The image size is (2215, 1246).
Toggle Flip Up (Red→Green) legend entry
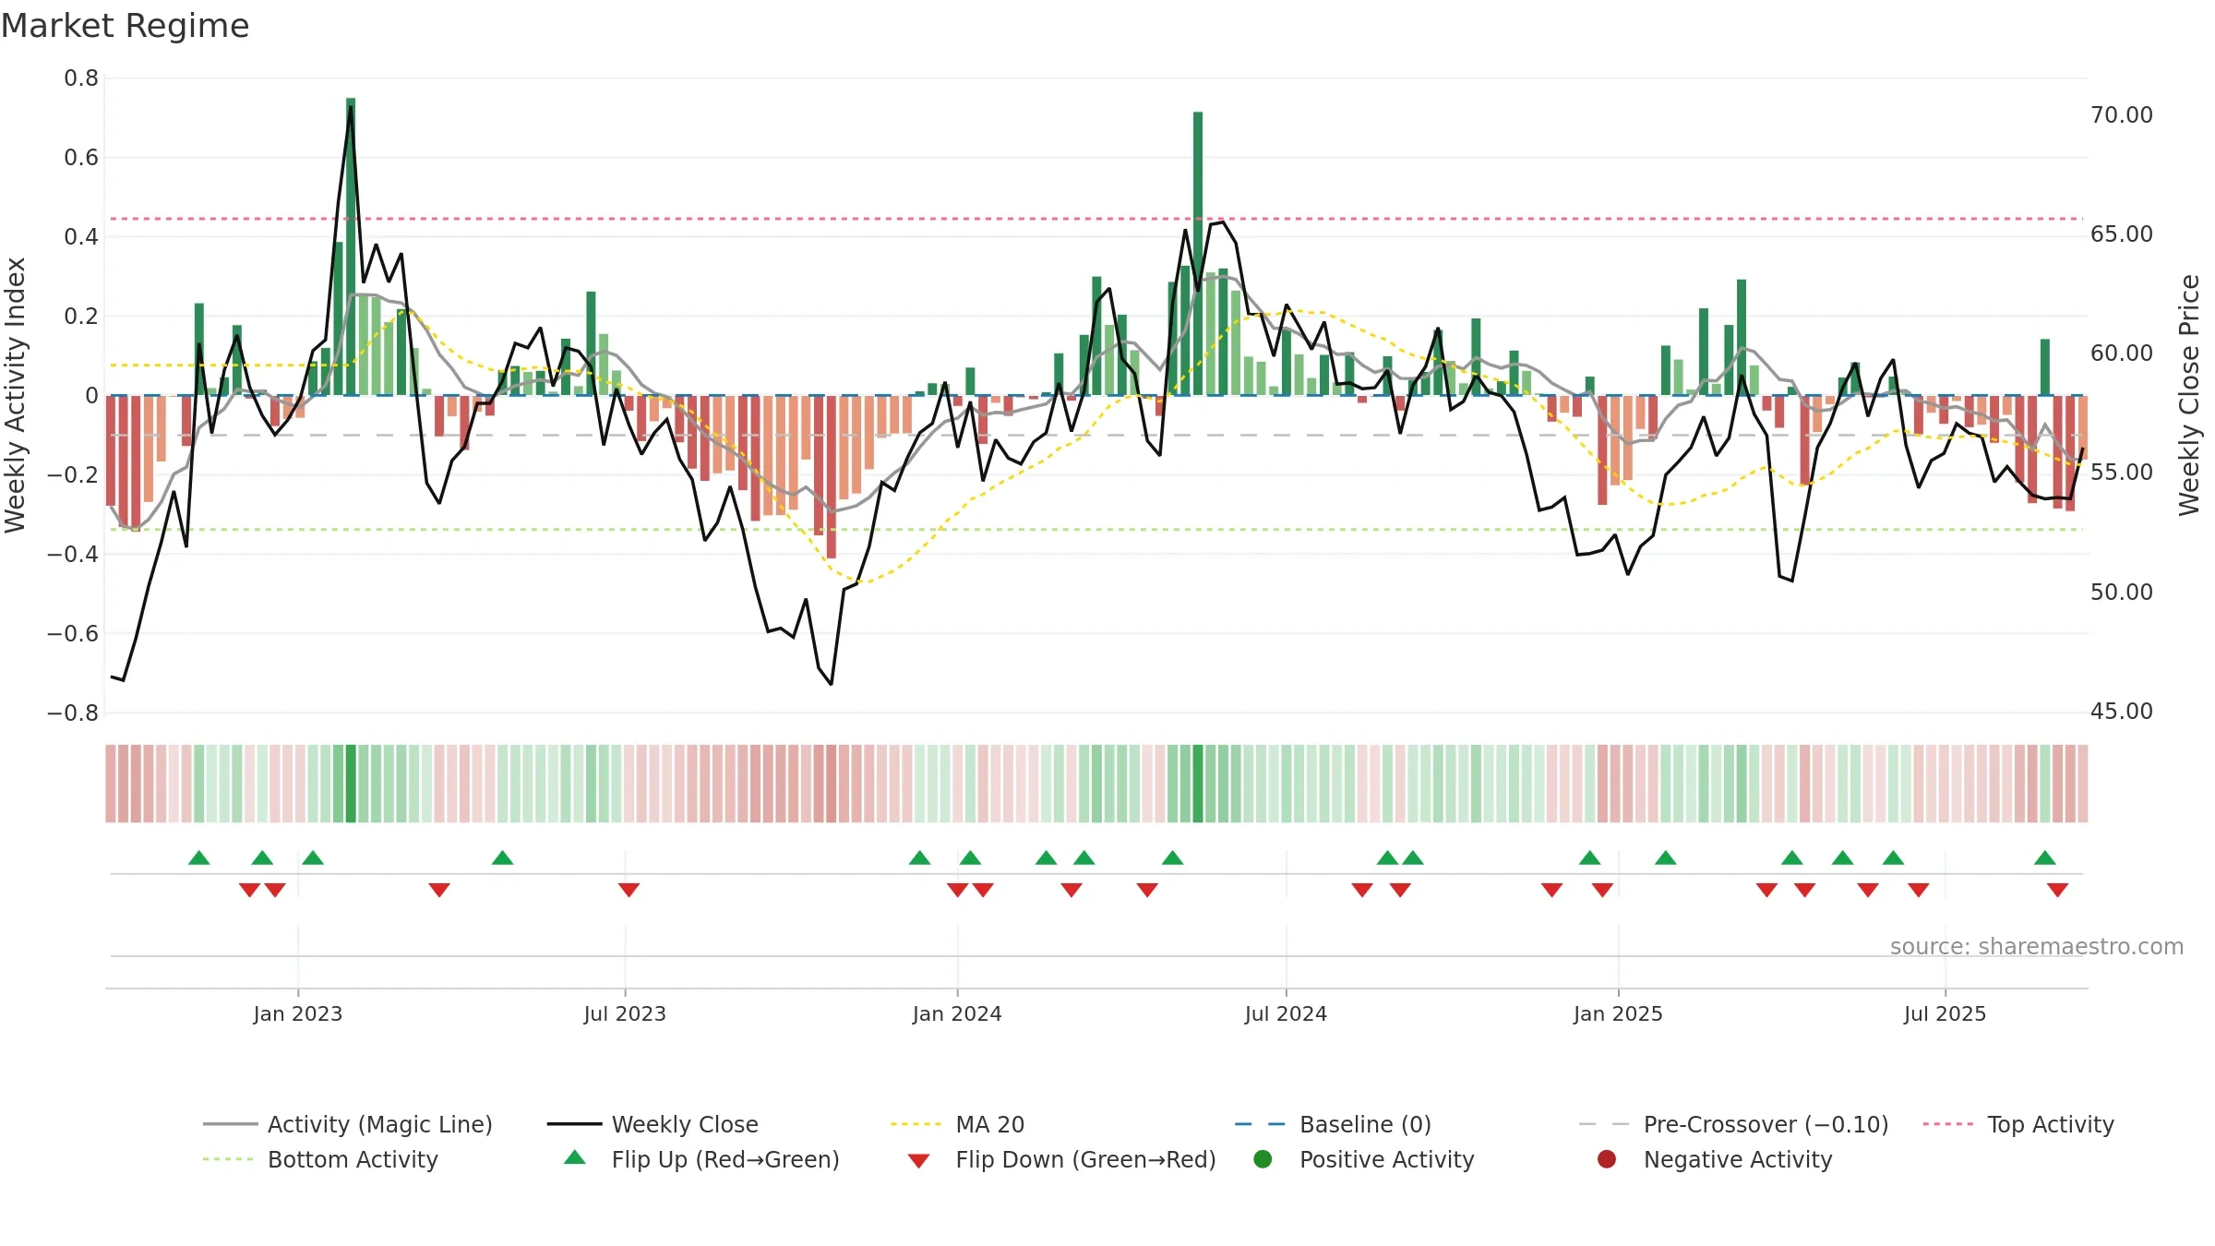tap(701, 1159)
